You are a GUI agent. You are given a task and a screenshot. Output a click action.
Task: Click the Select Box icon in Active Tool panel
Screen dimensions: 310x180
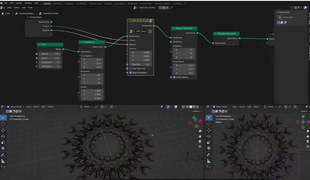(280, 17)
